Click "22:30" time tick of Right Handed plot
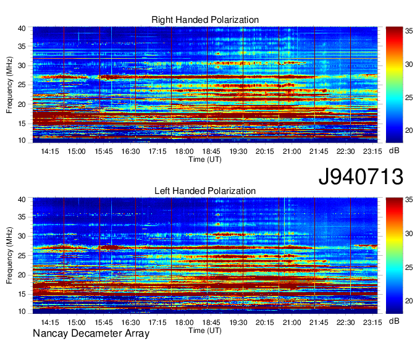Image resolution: width=420 pixels, height=341 pixels. tap(345, 151)
